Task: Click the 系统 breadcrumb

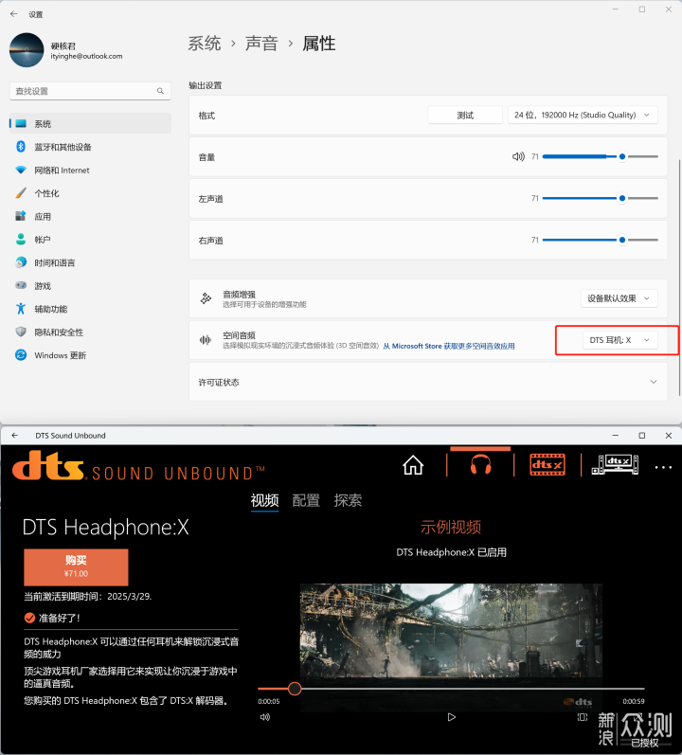Action: [204, 44]
